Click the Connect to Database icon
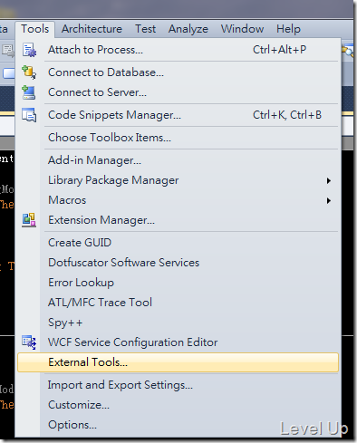 point(29,72)
